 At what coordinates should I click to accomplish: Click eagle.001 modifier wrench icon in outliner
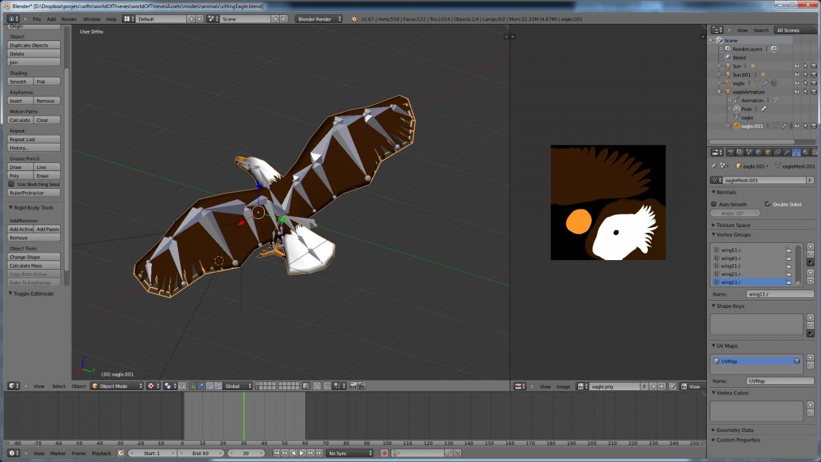pos(784,126)
